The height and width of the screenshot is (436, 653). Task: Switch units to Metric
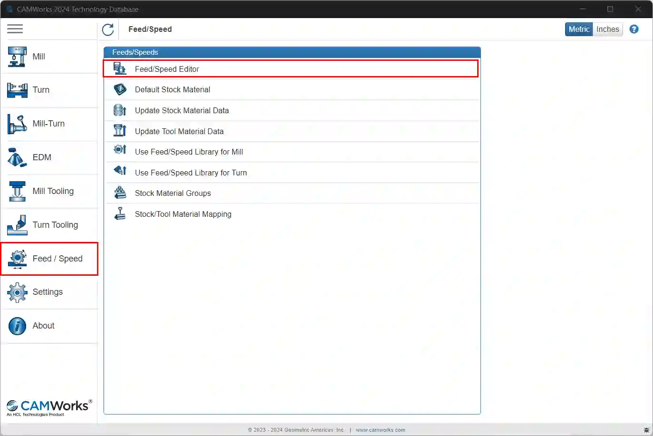click(579, 29)
